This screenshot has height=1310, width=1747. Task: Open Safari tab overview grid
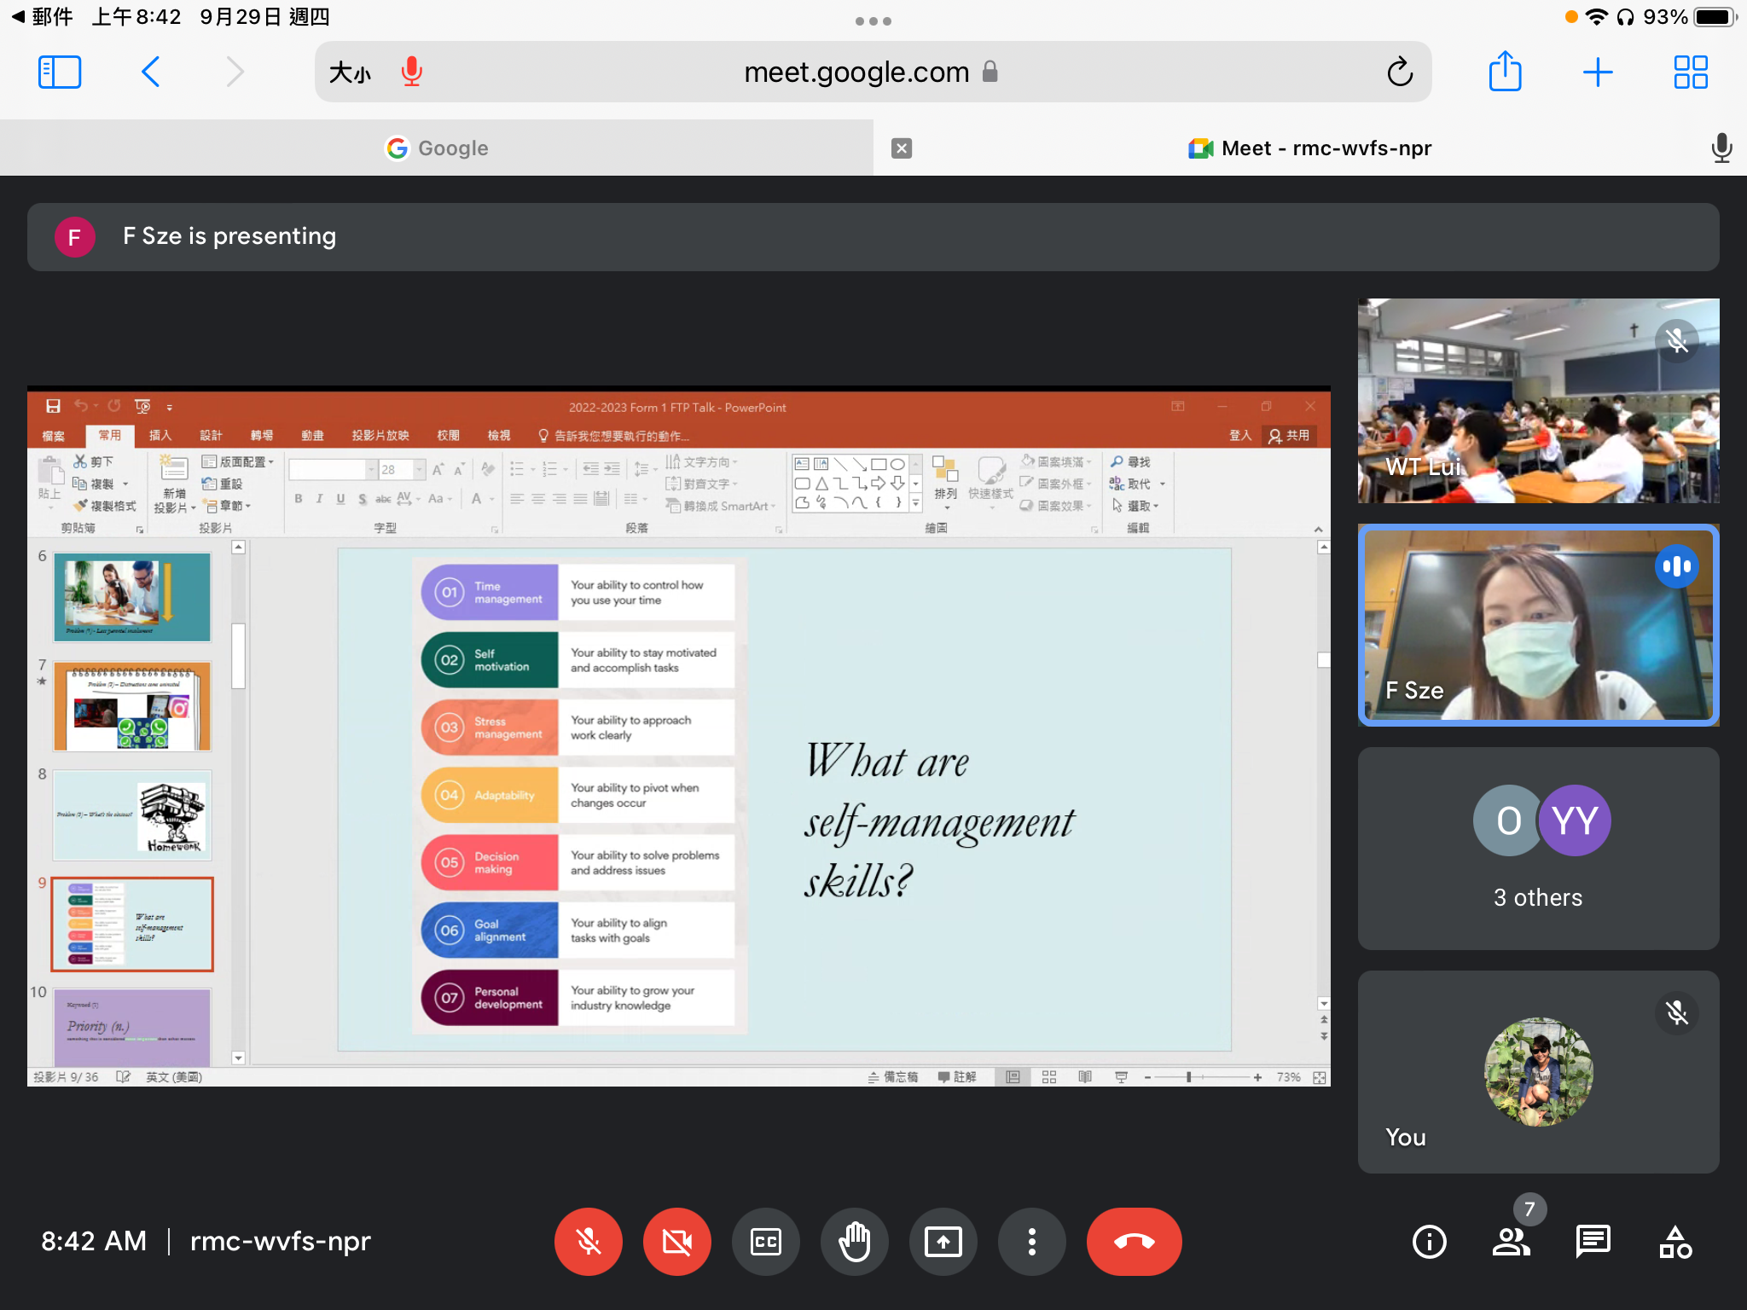pyautogui.click(x=1690, y=72)
